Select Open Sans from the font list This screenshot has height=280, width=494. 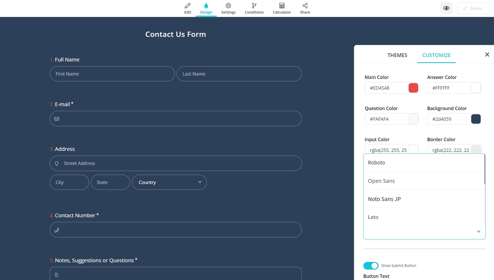coord(381,181)
